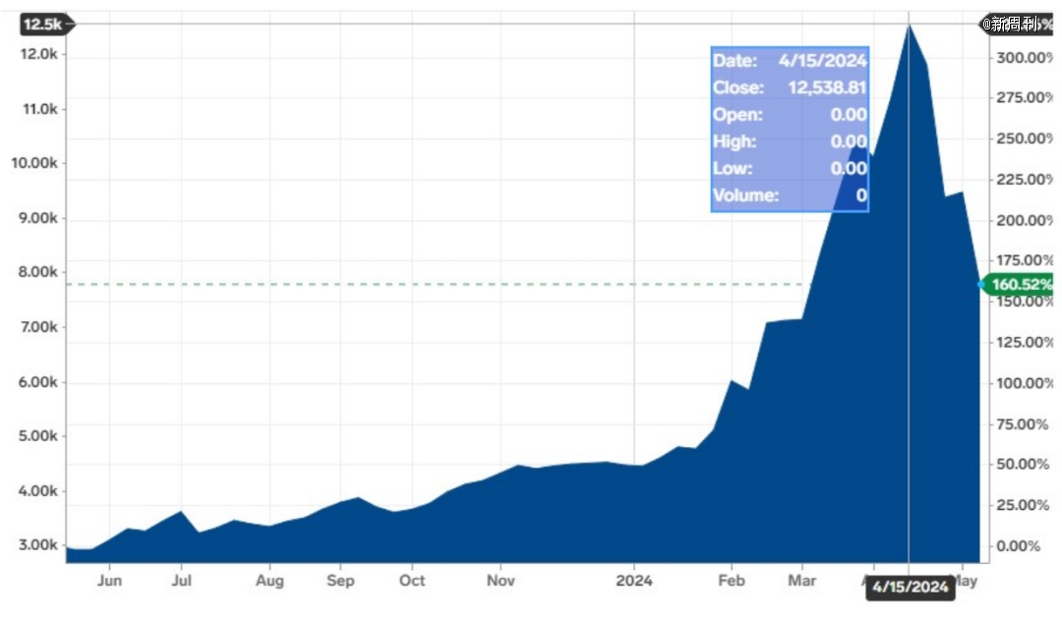Click the Volume row in the tooltip
Viewport: 1062px width, 619px height.
789,196
